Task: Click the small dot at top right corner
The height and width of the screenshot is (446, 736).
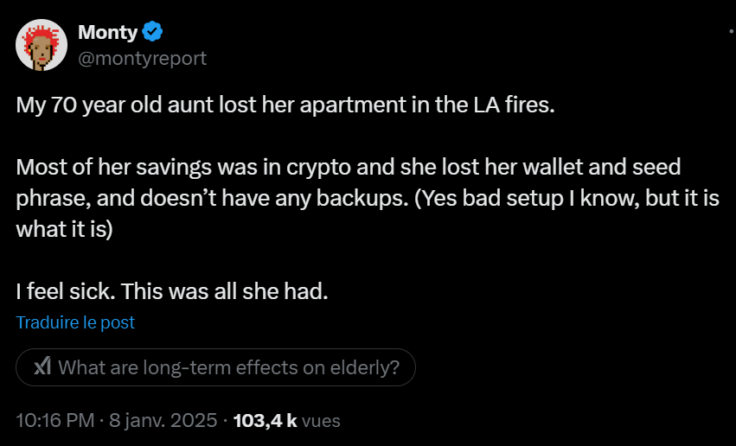Action: 732,32
